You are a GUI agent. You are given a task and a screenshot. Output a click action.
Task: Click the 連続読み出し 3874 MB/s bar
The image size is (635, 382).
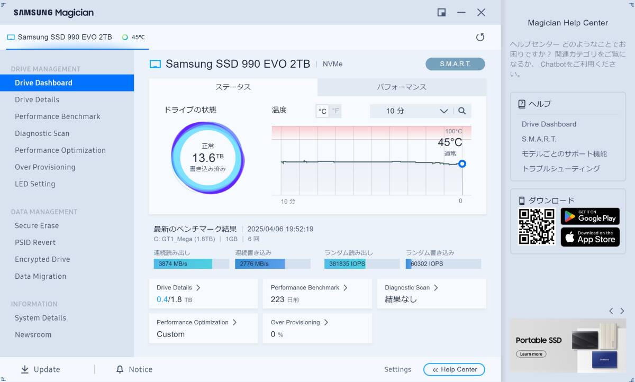[x=192, y=263]
